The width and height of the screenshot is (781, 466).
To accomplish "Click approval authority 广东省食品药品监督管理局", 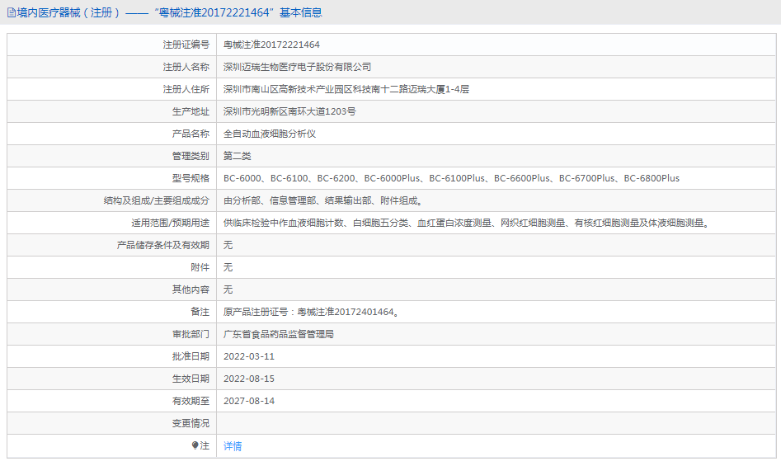I will coord(278,334).
